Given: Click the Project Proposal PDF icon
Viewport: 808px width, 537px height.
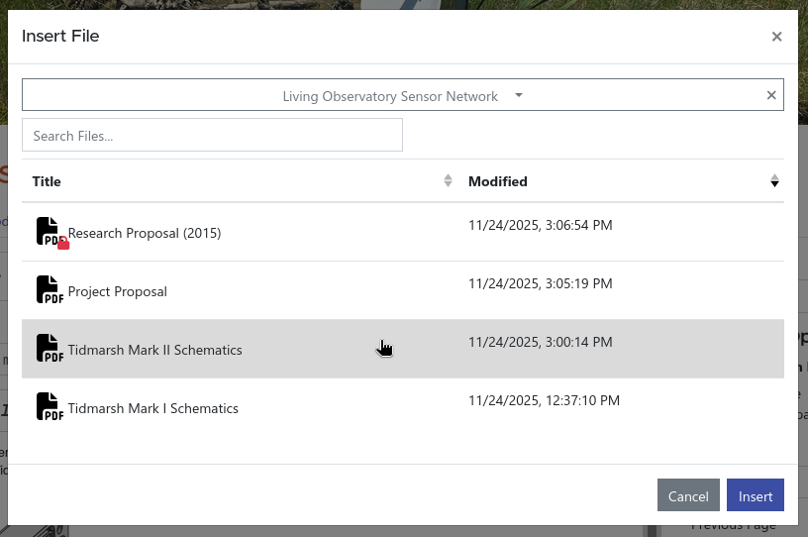Looking at the screenshot, I should 50,289.
